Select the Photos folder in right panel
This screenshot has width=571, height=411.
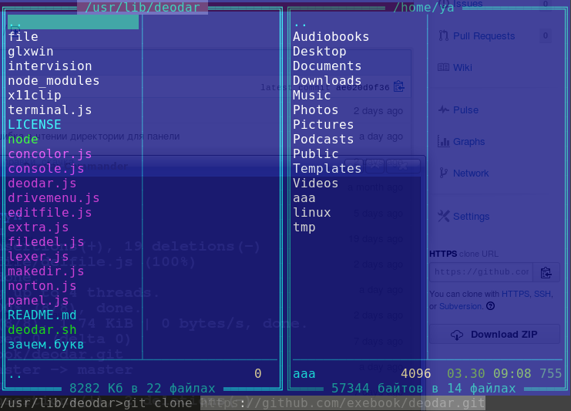tap(316, 109)
